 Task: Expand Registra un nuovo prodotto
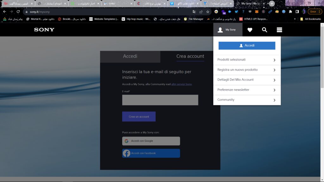tap(247, 70)
